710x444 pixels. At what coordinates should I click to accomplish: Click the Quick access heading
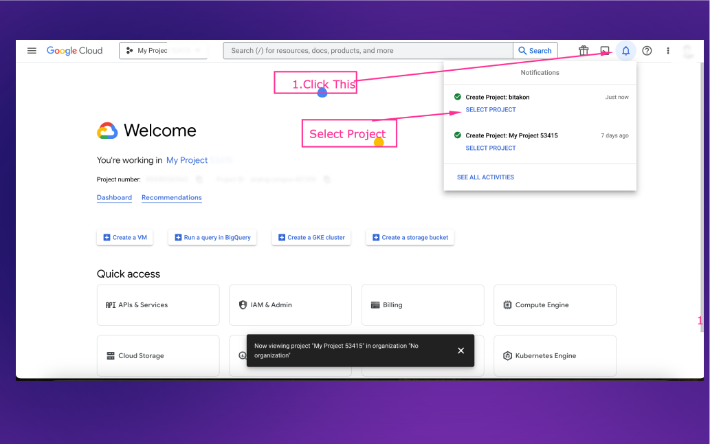[129, 274]
